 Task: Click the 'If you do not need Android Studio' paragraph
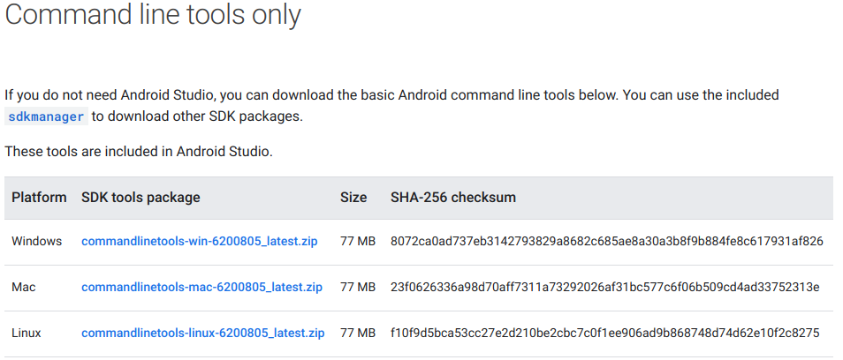click(391, 94)
